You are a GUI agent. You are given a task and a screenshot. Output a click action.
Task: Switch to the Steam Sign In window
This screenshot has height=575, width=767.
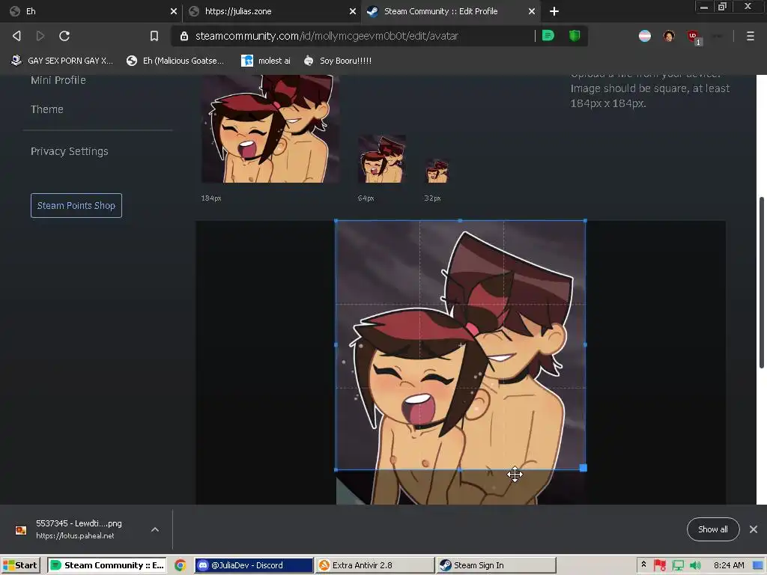click(496, 565)
